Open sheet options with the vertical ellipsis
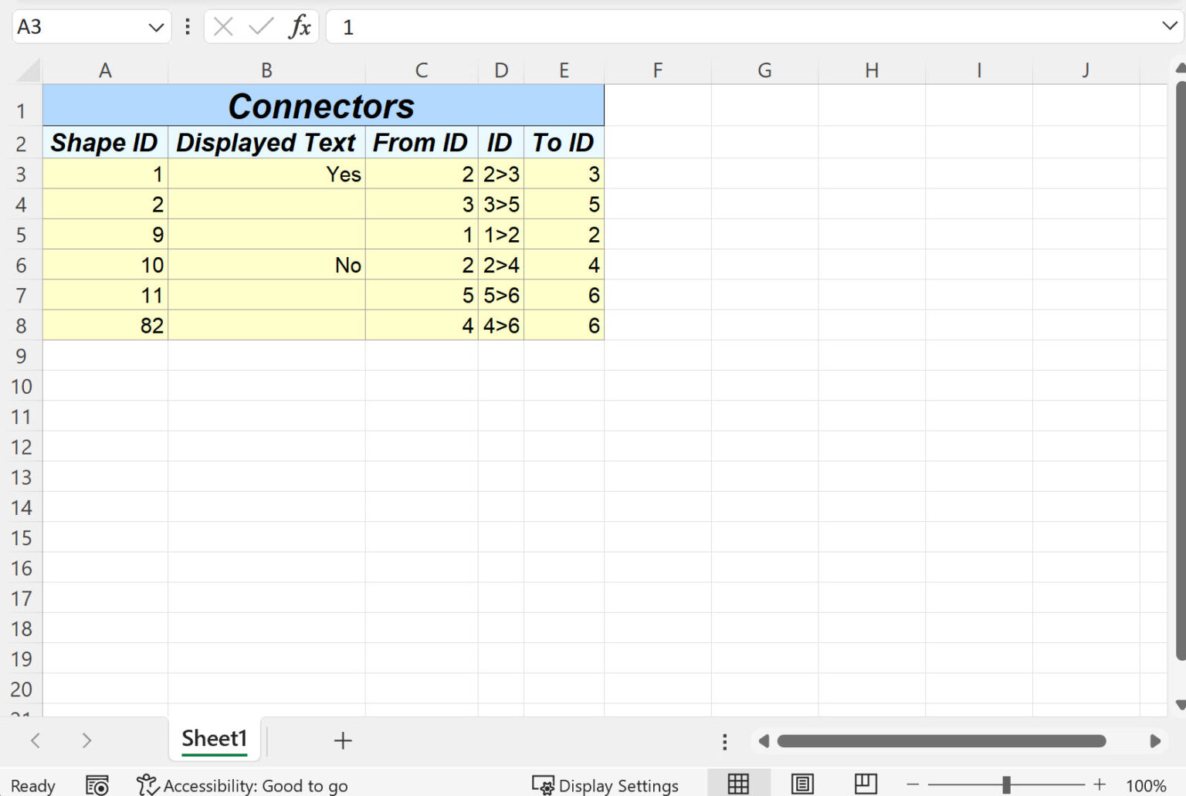Image resolution: width=1186 pixels, height=796 pixels. pos(723,741)
